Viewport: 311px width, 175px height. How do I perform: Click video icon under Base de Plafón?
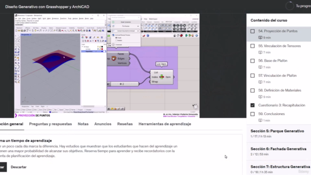pos(260,67)
